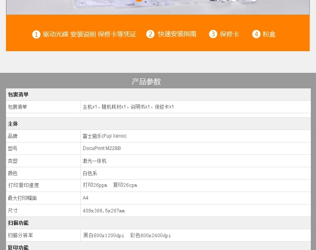Select the 409x398.5x267mm dimensions value
Screen dimensions: 316x250
(104, 210)
